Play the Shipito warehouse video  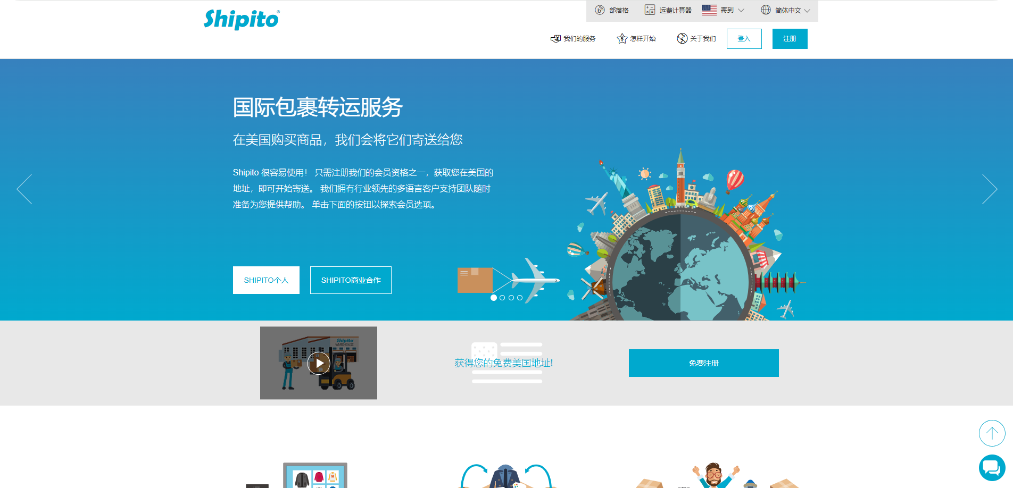click(x=319, y=363)
